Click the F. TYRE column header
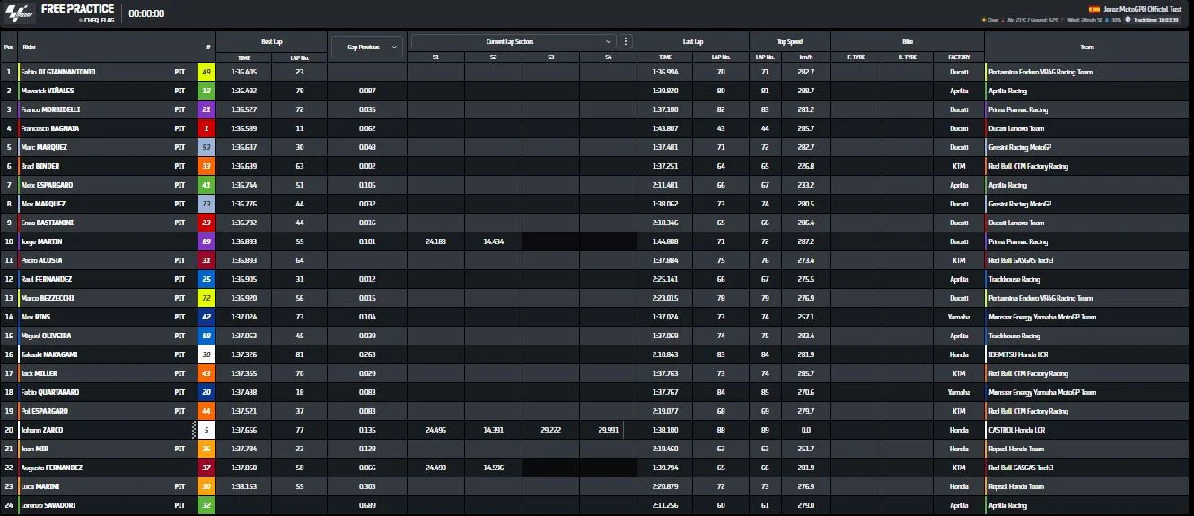 point(856,57)
